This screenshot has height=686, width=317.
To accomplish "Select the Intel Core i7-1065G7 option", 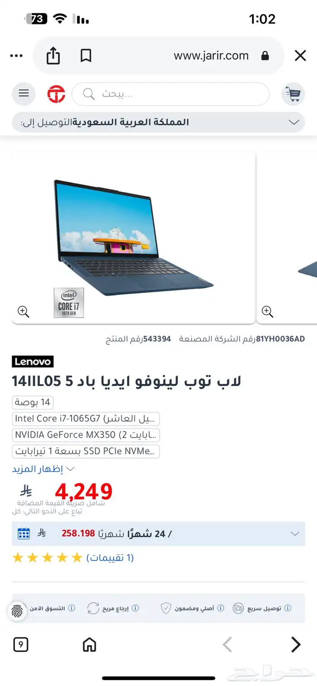I will [x=86, y=419].
